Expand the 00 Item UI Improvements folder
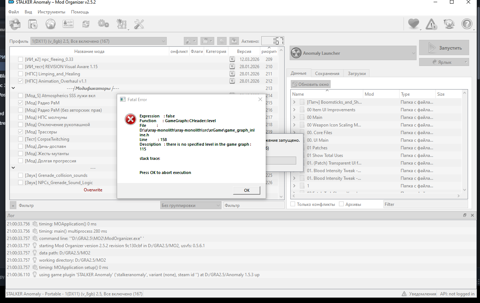Screen dimensions: 480x303 point(294,109)
